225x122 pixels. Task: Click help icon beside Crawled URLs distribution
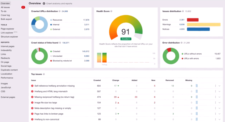[60, 11]
